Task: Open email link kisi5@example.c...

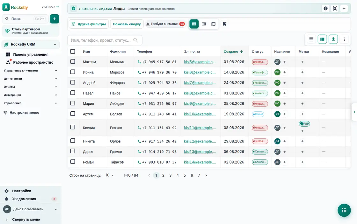Action: click(200, 62)
